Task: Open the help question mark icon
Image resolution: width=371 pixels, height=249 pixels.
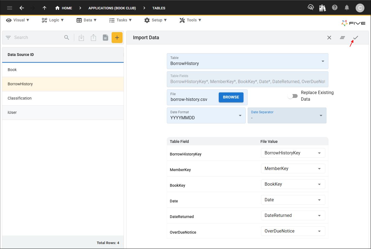Action: click(335, 8)
